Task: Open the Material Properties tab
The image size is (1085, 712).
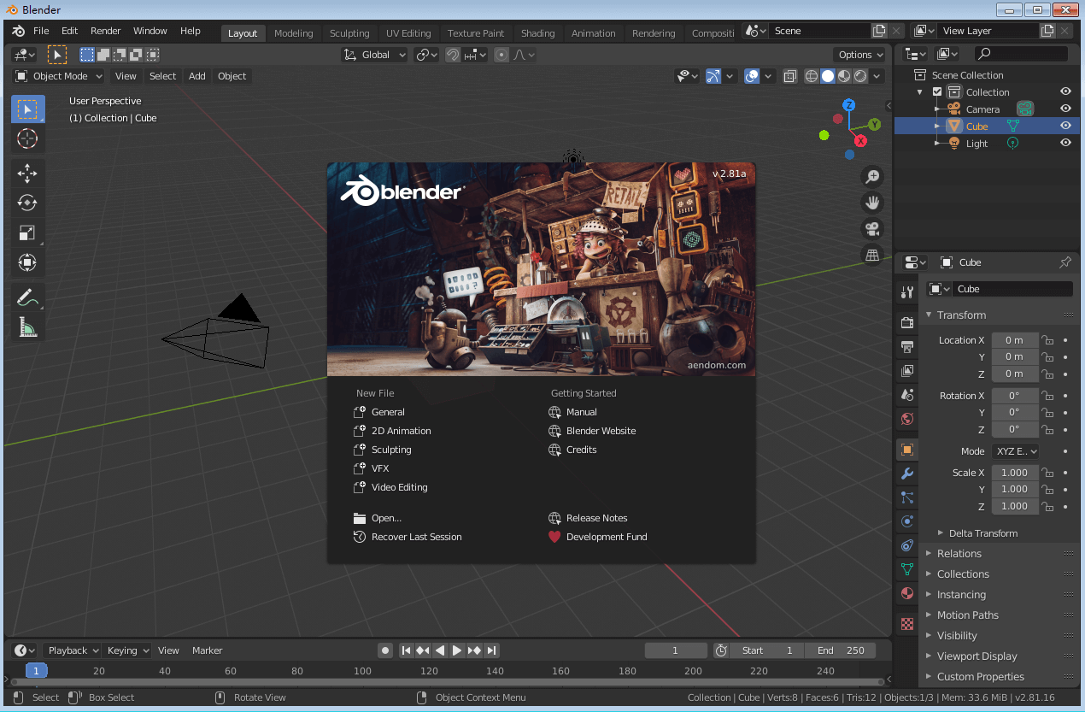Action: click(x=906, y=593)
